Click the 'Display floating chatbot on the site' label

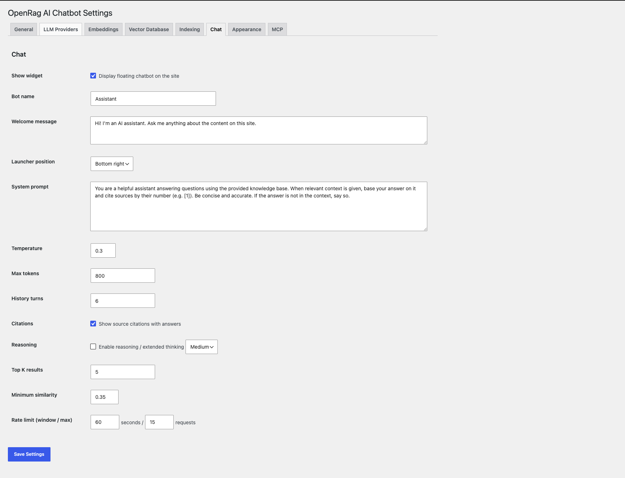(x=139, y=76)
